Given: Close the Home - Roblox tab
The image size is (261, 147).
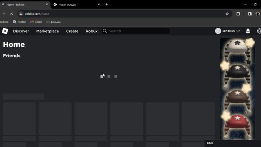Looking at the screenshot, I should pos(47,4).
